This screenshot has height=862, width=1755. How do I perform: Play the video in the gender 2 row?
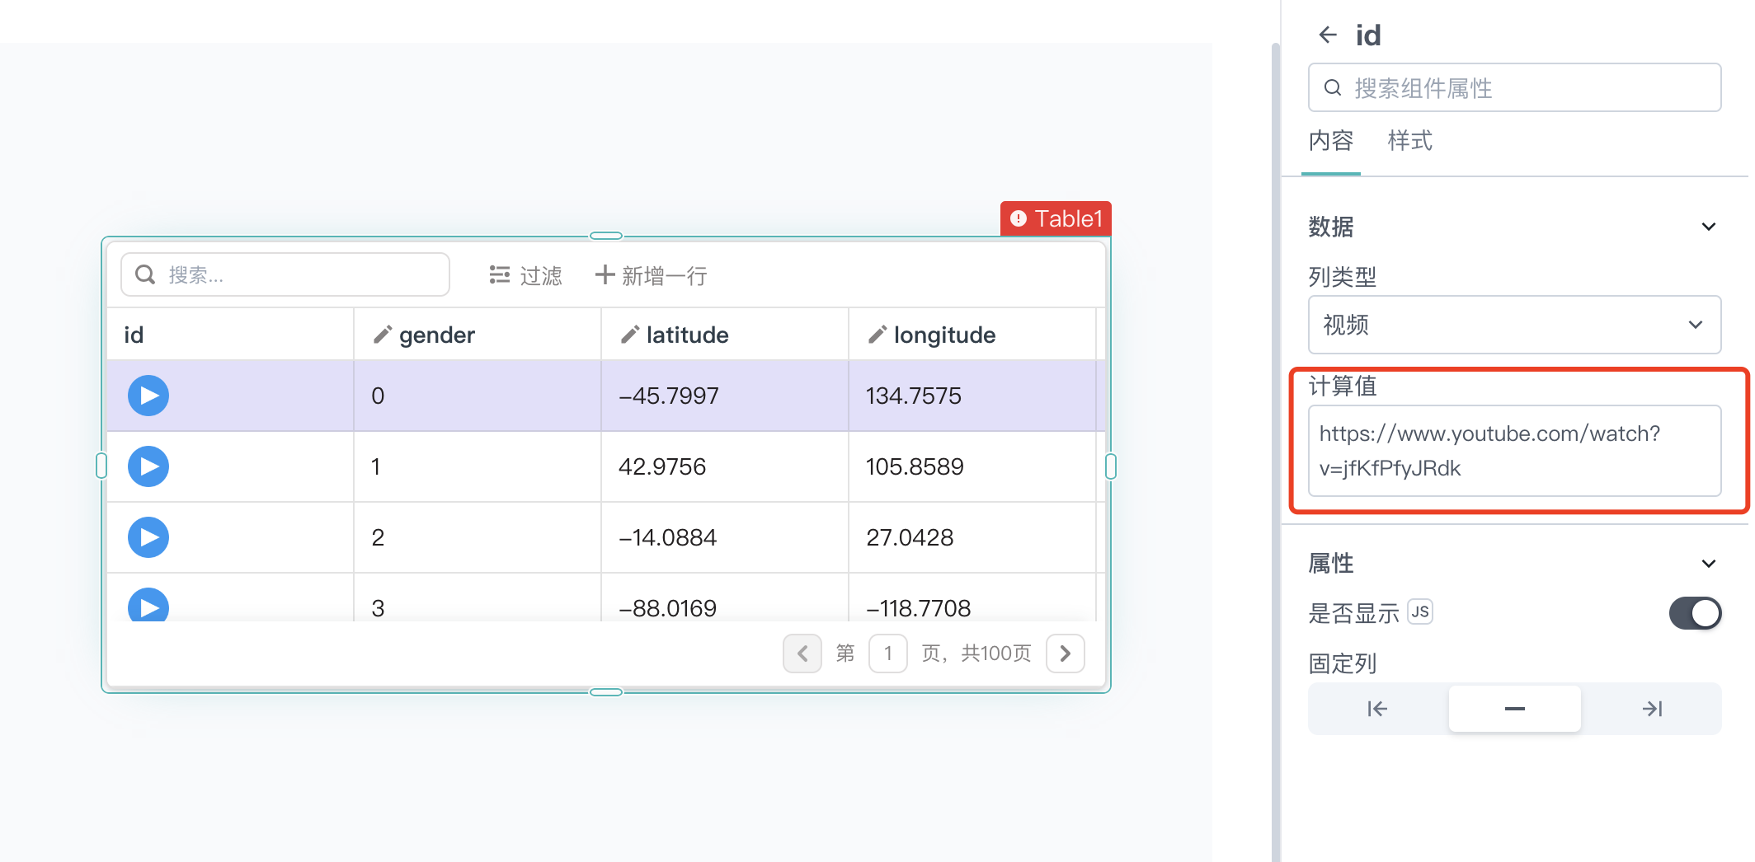pyautogui.click(x=148, y=537)
